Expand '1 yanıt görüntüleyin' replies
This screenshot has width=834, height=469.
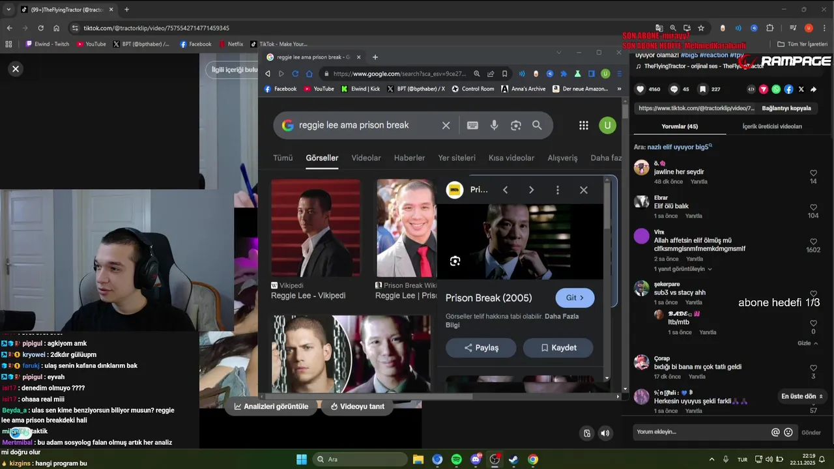(683, 268)
